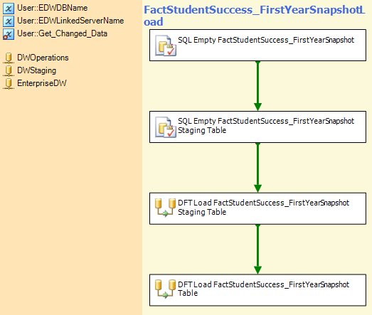The height and width of the screenshot is (315, 372).
Task: Click the DWOperations connection manager icon
Action: pyautogui.click(x=9, y=58)
